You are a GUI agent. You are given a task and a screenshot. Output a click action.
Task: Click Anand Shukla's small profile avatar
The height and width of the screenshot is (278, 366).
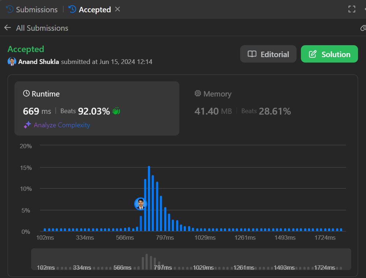pos(12,61)
